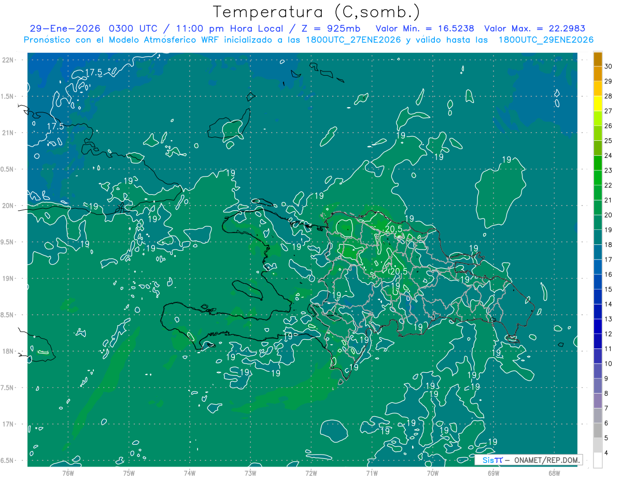The width and height of the screenshot is (622, 480).
Task: Click the '18N' latitude axis label
Action: [8, 351]
